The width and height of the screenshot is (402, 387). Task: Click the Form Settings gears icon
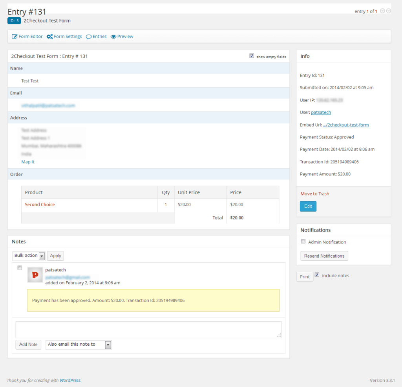click(x=50, y=37)
